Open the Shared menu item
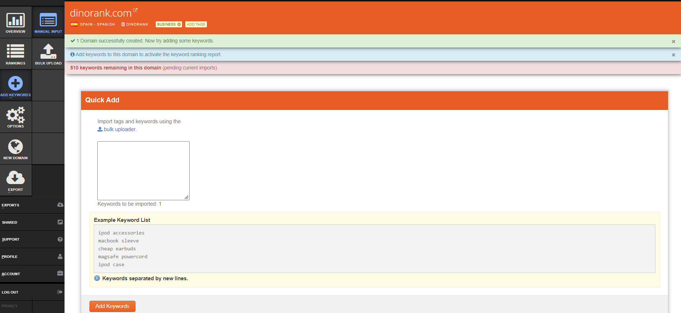 [32, 222]
